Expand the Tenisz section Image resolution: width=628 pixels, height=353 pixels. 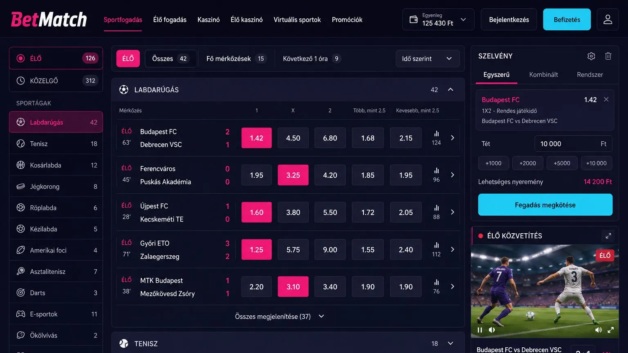pyautogui.click(x=451, y=343)
